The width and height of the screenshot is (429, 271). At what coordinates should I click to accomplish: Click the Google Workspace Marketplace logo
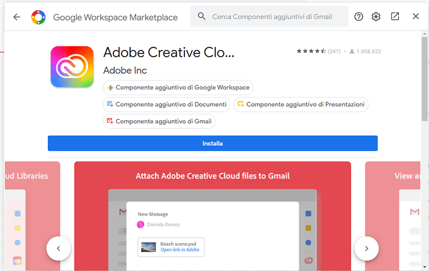tap(39, 17)
